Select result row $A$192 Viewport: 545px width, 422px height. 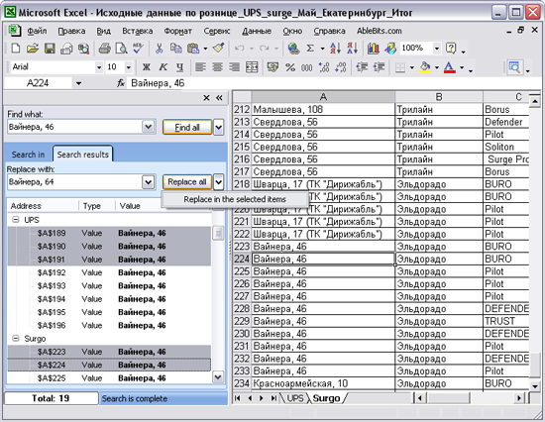click(x=109, y=272)
